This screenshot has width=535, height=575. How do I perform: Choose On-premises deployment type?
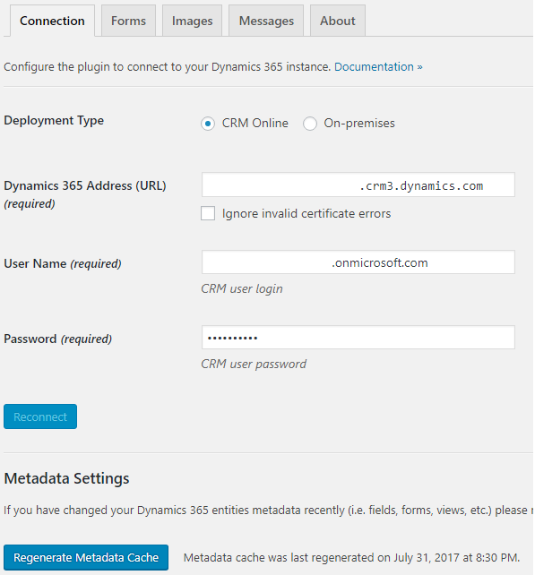click(x=310, y=124)
